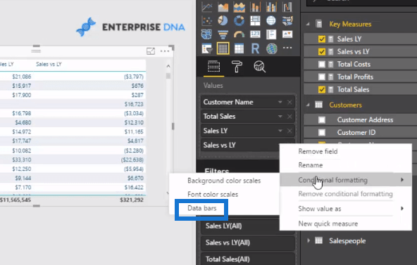This screenshot has width=417, height=265.
Task: Select the treemap visualization
Action: tap(255, 20)
